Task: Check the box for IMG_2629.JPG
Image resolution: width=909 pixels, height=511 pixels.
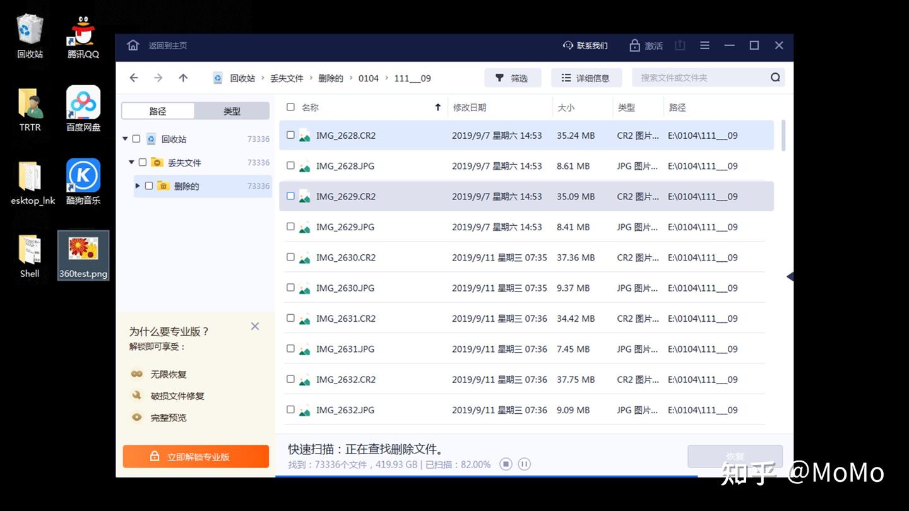Action: tap(290, 226)
